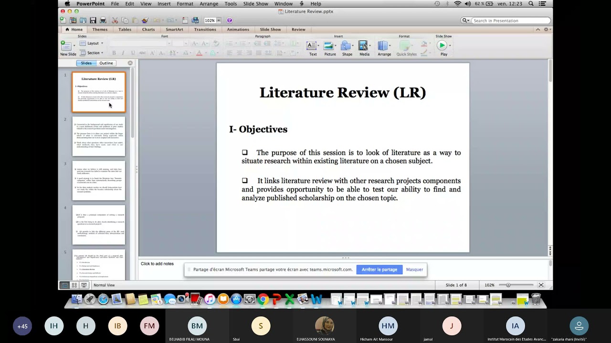Image resolution: width=611 pixels, height=343 pixels.
Task: Click the Spotlight search icon in menu bar
Action: click(531, 4)
